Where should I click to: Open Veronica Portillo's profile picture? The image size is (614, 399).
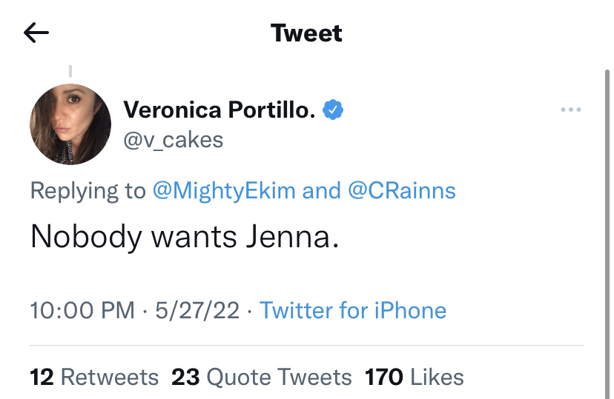(x=70, y=124)
